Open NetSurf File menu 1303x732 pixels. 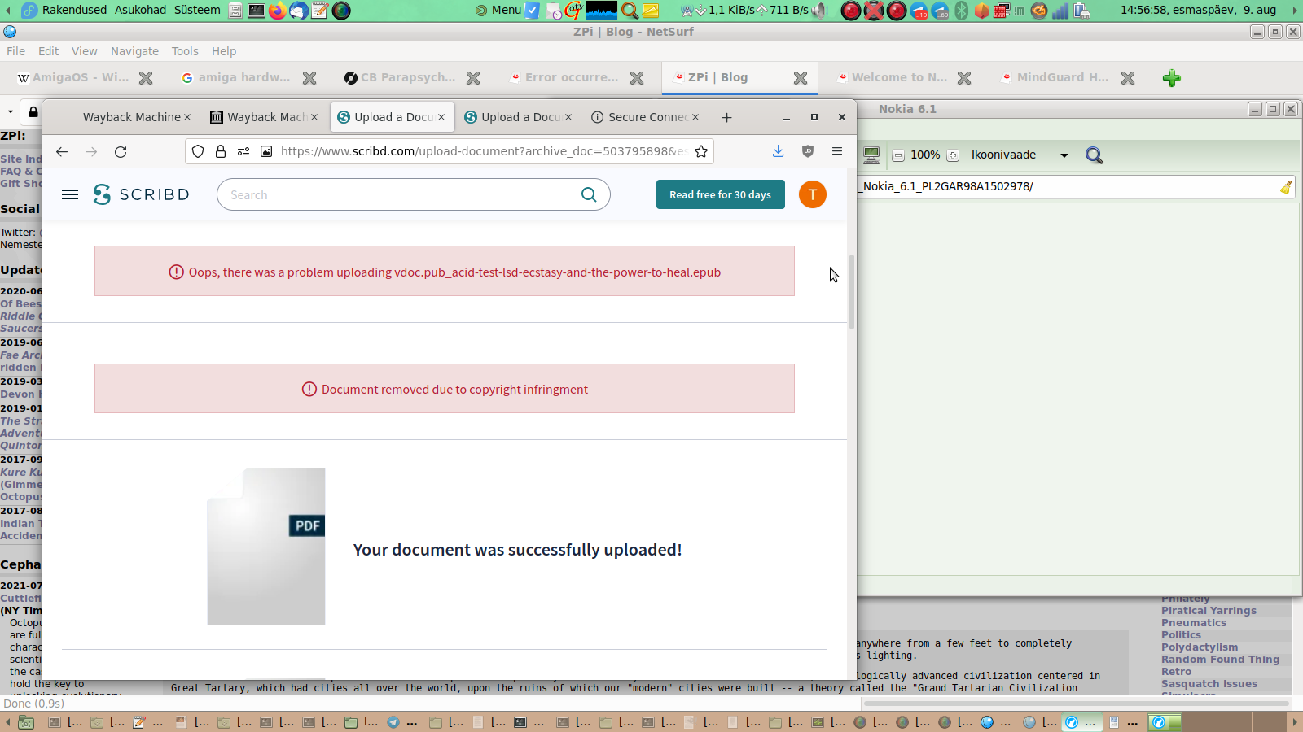point(16,51)
